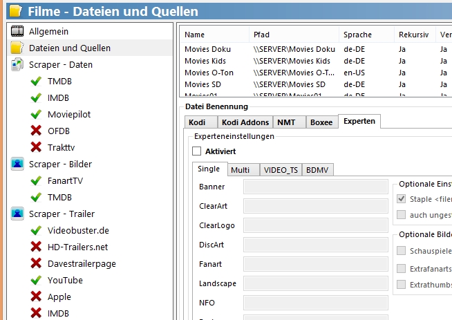This screenshot has width=452, height=320.
Task: Sort sources by Rekursiv column
Action: (415, 35)
